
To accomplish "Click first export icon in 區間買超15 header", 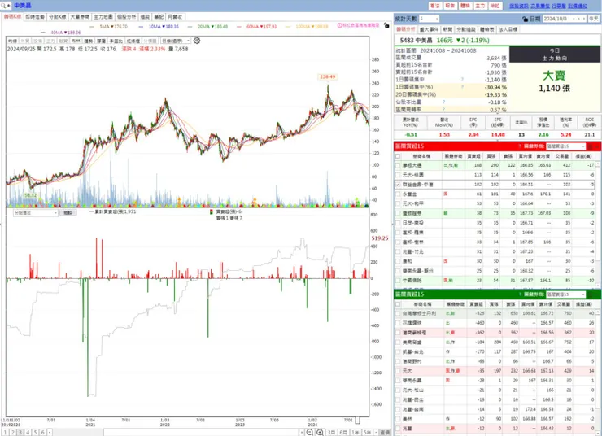I will 590,146.
